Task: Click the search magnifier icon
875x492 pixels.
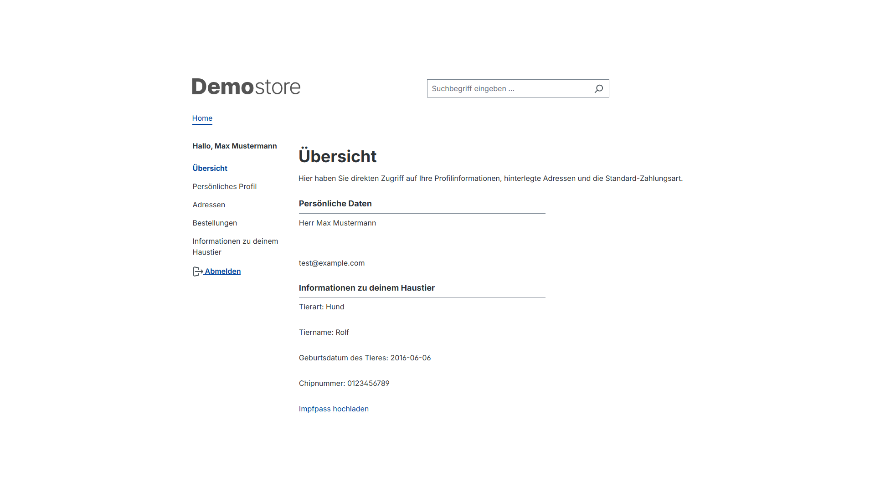Action: pyautogui.click(x=598, y=89)
